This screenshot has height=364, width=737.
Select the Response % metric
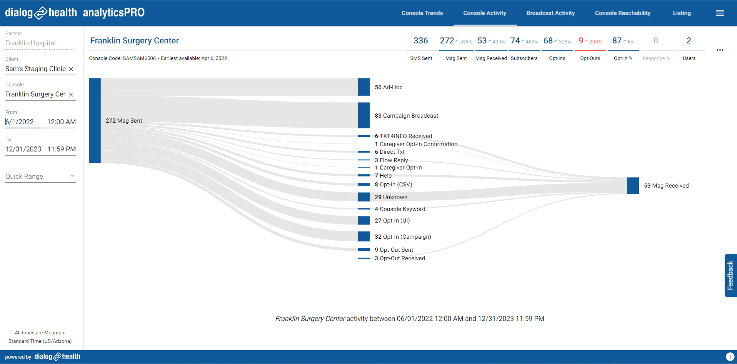[x=656, y=48]
